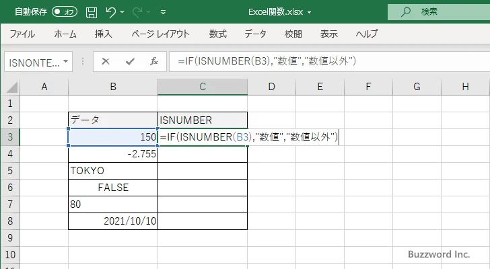This screenshot has width=490, height=269.
Task: Click the ISNUMBER header cell
Action: pos(203,120)
